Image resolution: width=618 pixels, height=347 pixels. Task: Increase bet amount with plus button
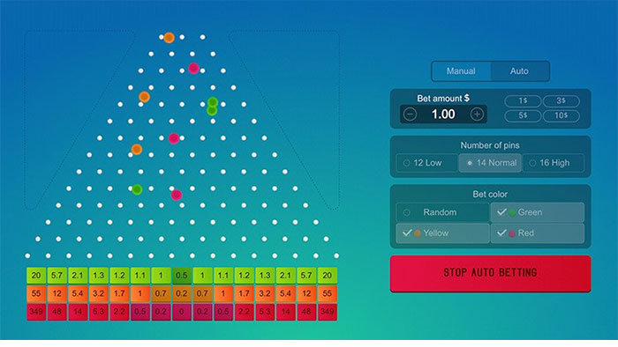point(477,114)
